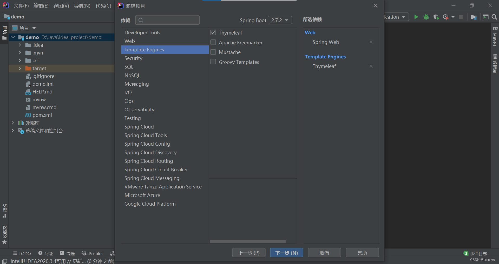Click the Search Everywhere magnifier icon

pos(494,17)
